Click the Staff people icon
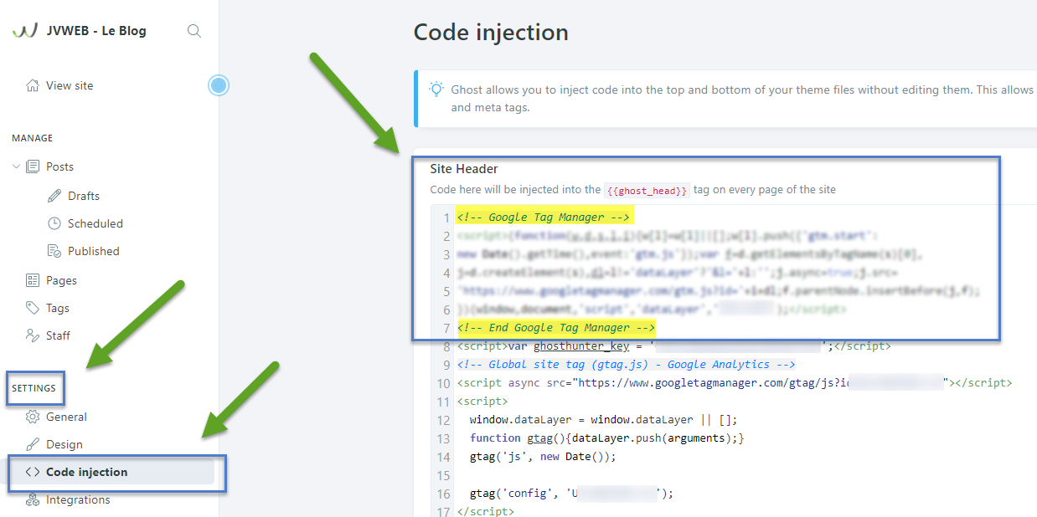The image size is (1037, 517). click(x=33, y=335)
